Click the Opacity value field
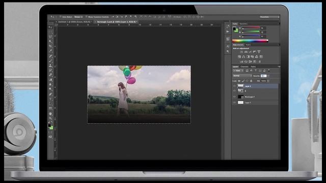Screen dimensions: 326x183 pos(263,76)
